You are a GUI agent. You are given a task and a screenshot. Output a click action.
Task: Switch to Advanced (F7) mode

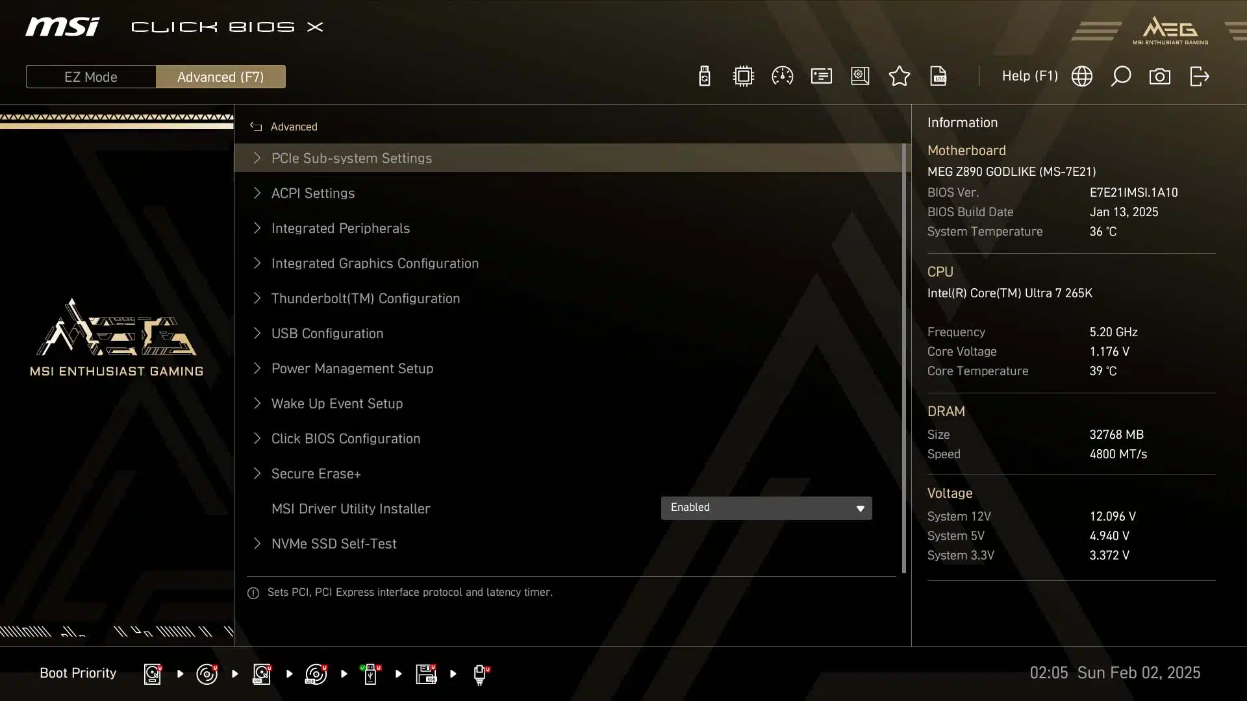(221, 77)
